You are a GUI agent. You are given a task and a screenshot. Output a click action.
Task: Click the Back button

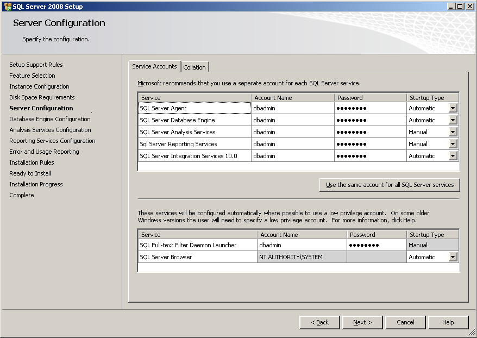[x=319, y=322]
